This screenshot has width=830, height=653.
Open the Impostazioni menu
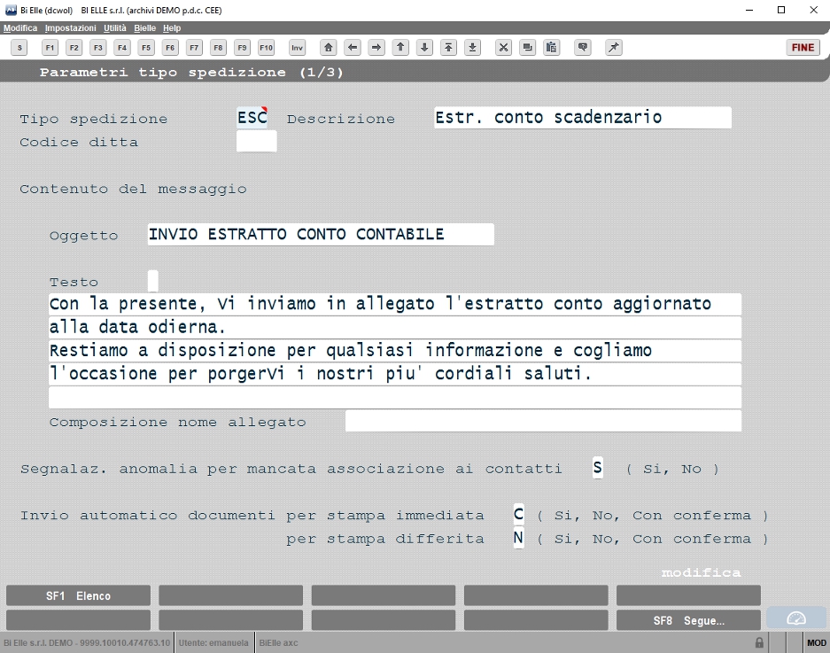pos(70,28)
